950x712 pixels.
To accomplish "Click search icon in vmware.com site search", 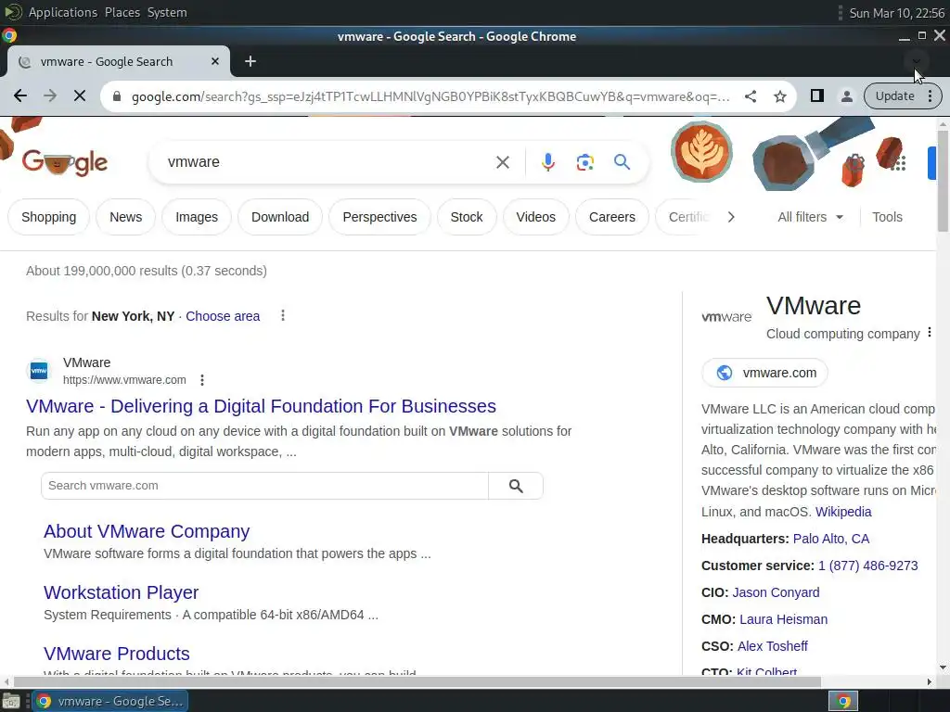I will 516,486.
